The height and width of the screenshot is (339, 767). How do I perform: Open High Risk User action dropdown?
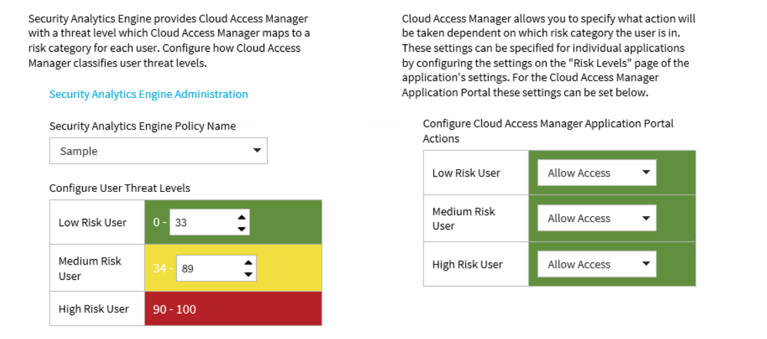pos(597,264)
